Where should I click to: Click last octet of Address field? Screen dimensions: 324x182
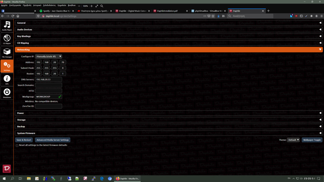tap(63, 62)
